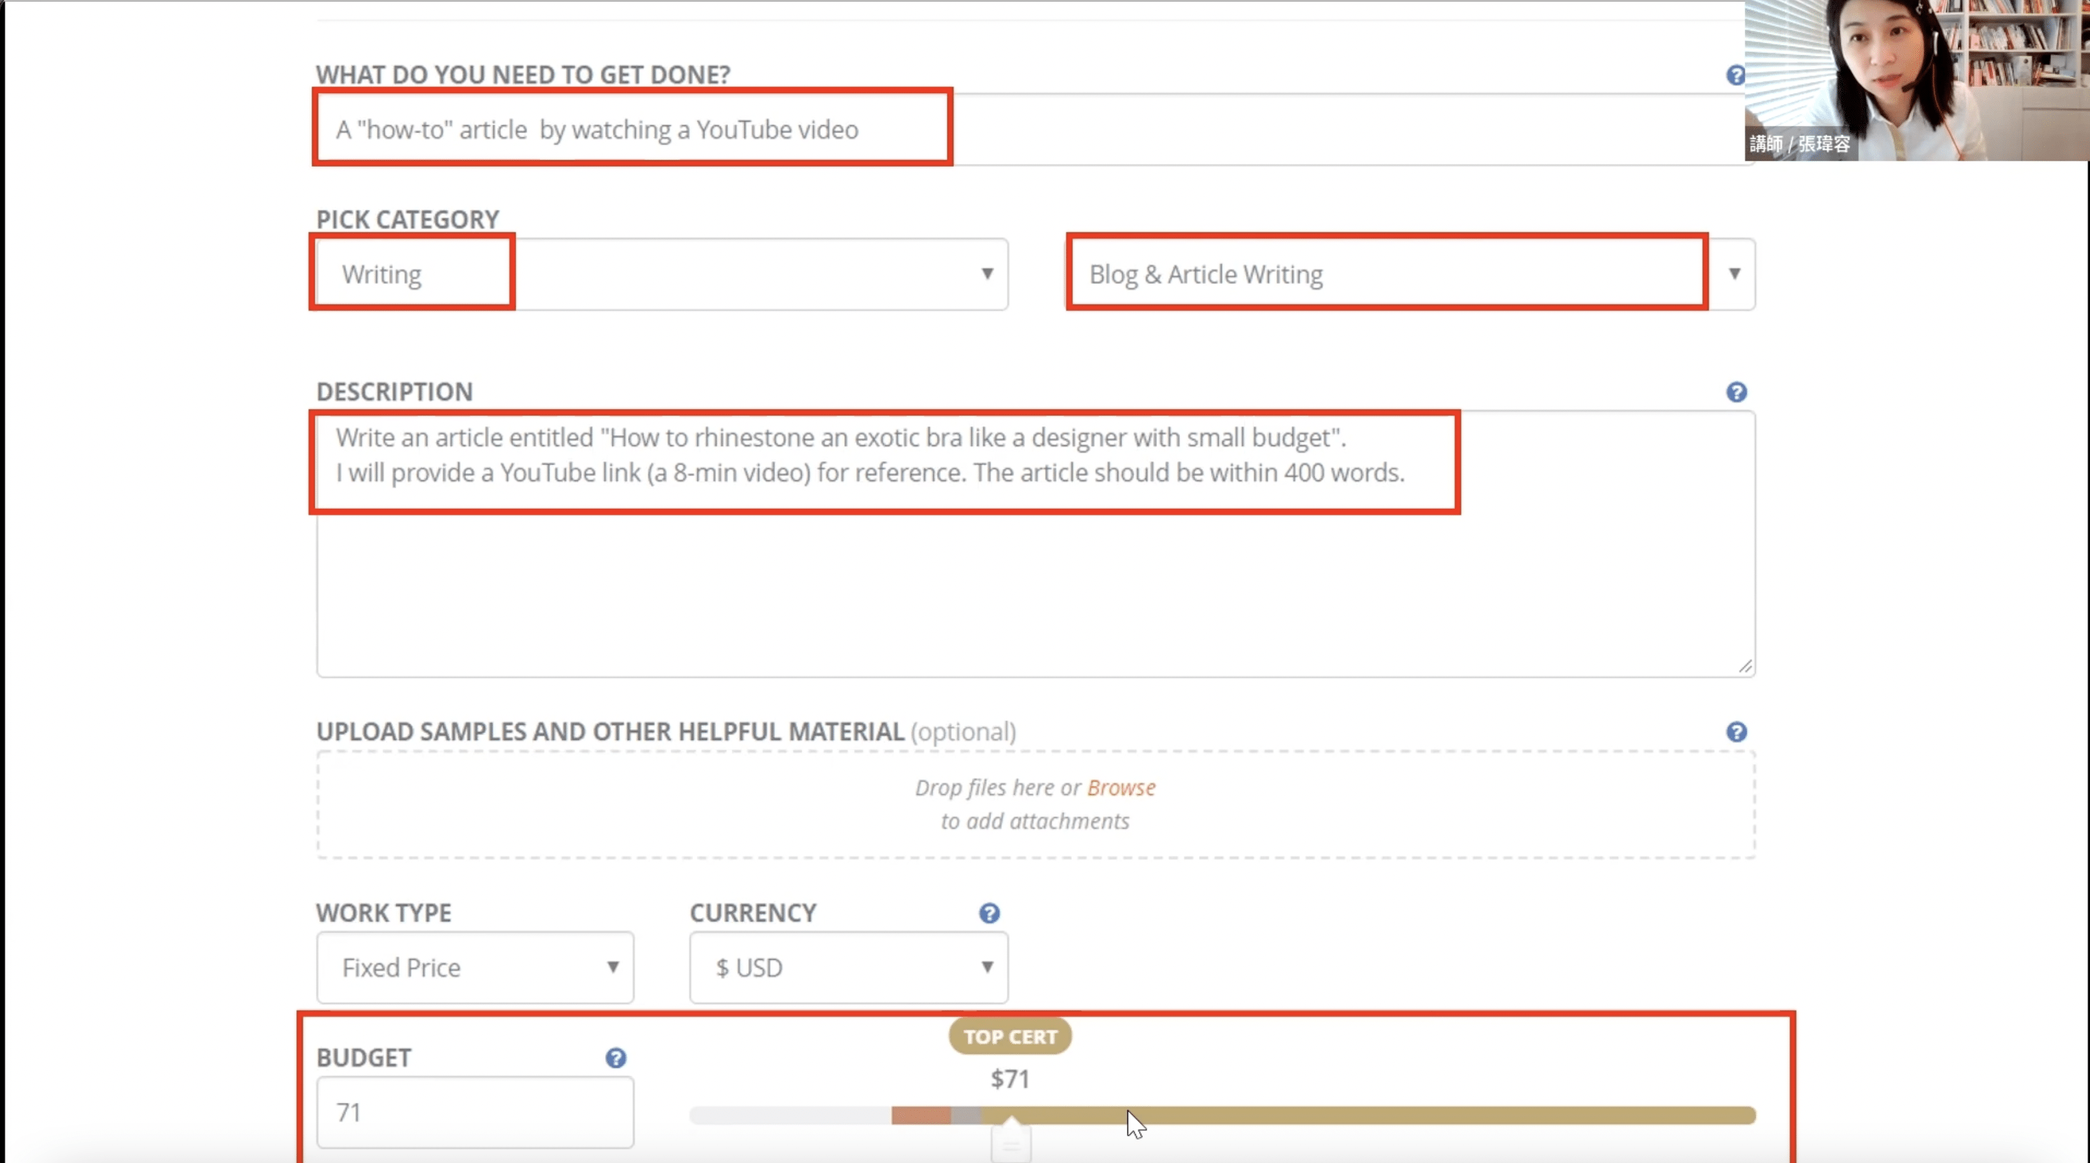Click help icon for Upload Samples section
2090x1163 pixels.
click(x=1736, y=732)
